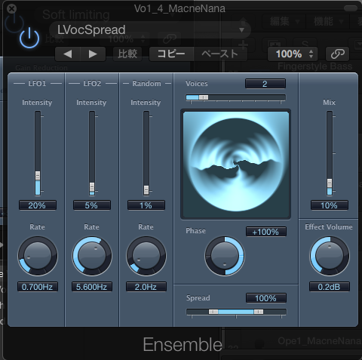Screen dimensions: 362x360
Task: Click the Ensemble plugin name label
Action: 183,344
